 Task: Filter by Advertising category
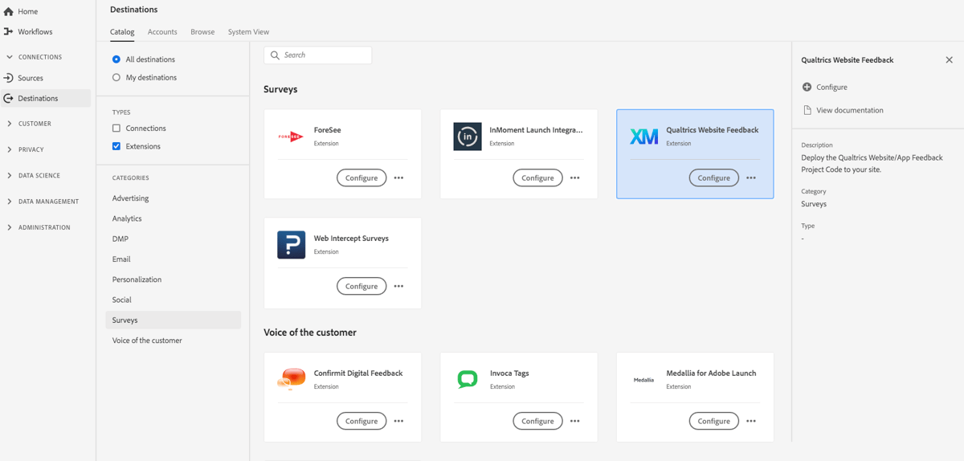click(130, 198)
